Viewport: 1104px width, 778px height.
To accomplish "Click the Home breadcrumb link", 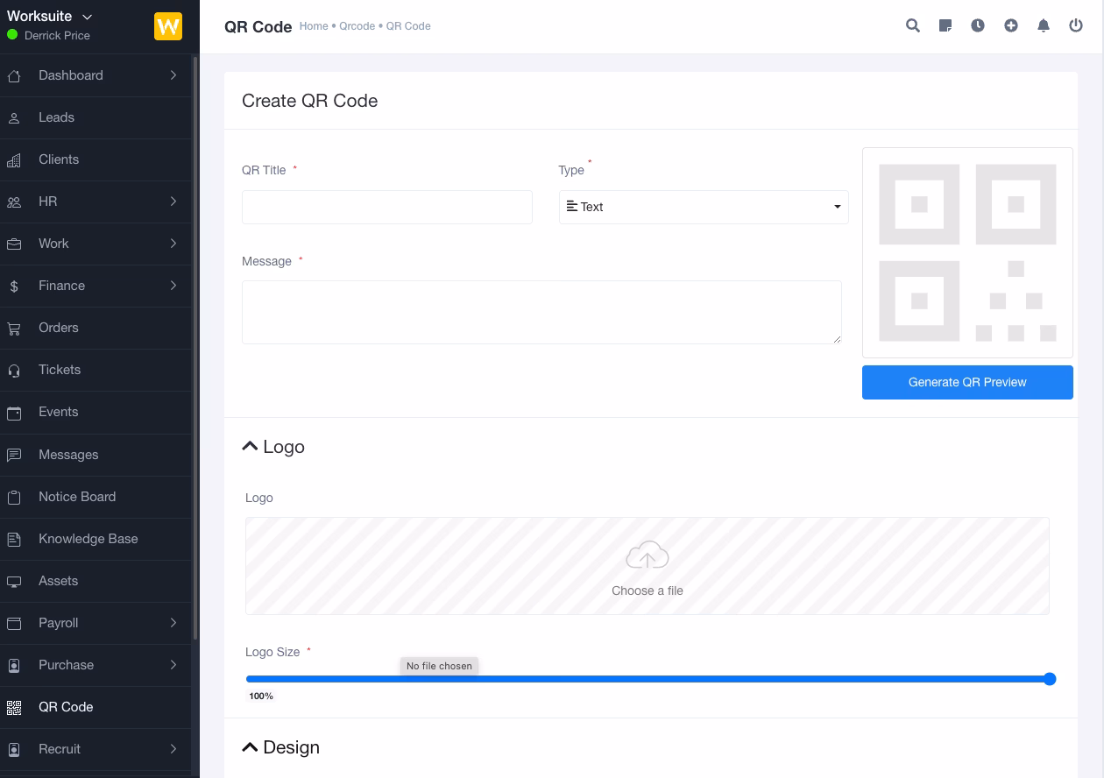I will click(314, 26).
